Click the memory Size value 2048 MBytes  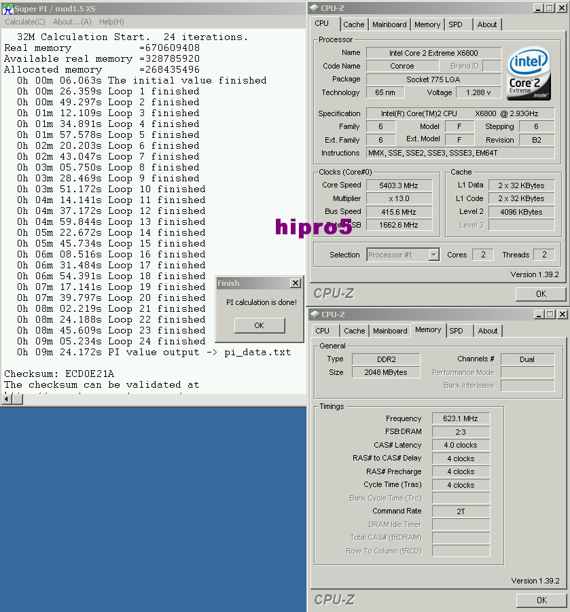(x=386, y=372)
